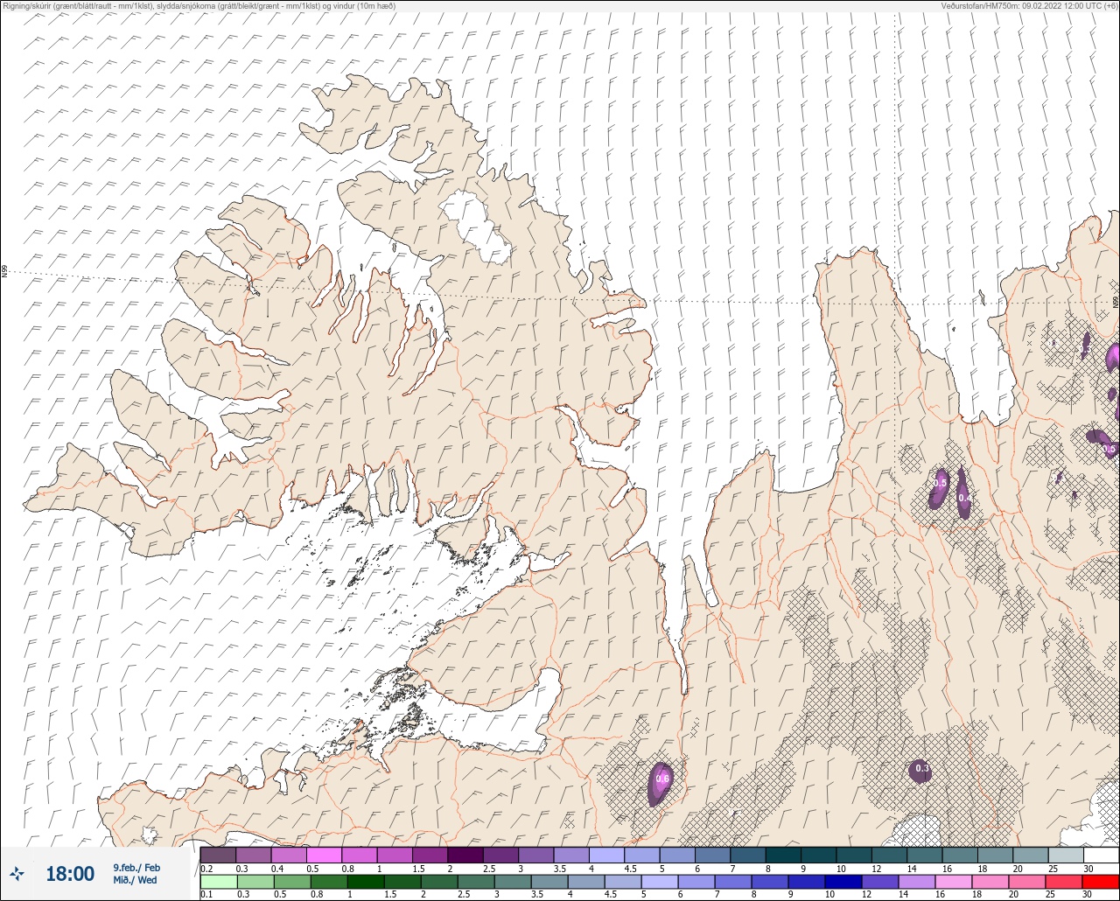The width and height of the screenshot is (1120, 901).
Task: Select the pale green 0.1 swatch in lower legend
Action: pos(218,882)
